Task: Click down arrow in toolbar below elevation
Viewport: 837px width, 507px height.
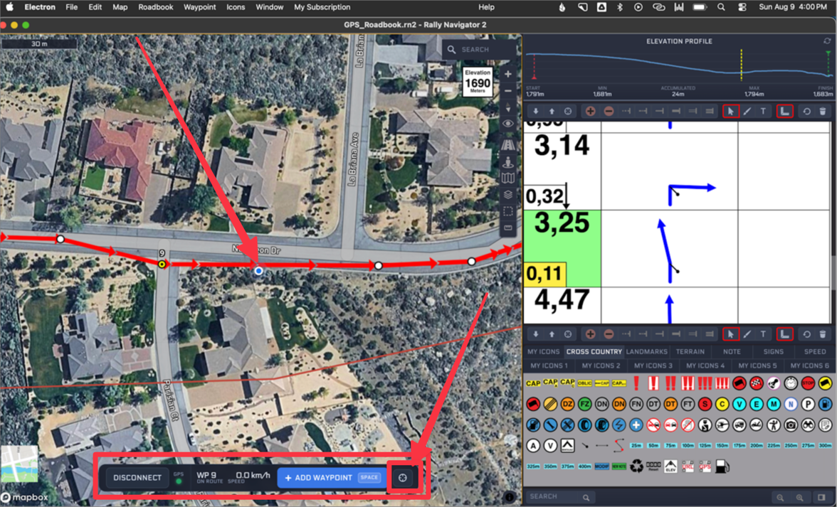Action: tap(535, 112)
